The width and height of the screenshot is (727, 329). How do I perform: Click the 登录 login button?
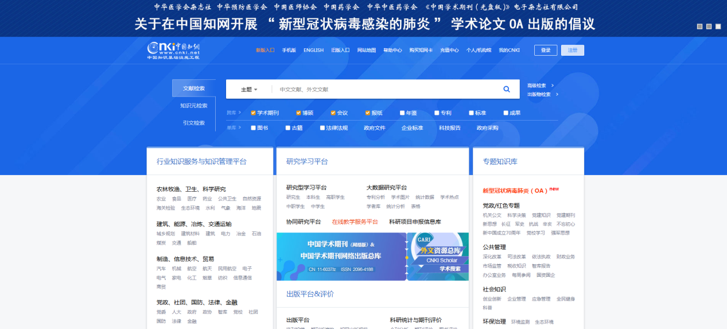coord(545,50)
